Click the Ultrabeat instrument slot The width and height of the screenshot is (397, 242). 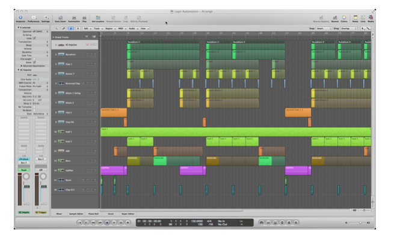[24, 159]
